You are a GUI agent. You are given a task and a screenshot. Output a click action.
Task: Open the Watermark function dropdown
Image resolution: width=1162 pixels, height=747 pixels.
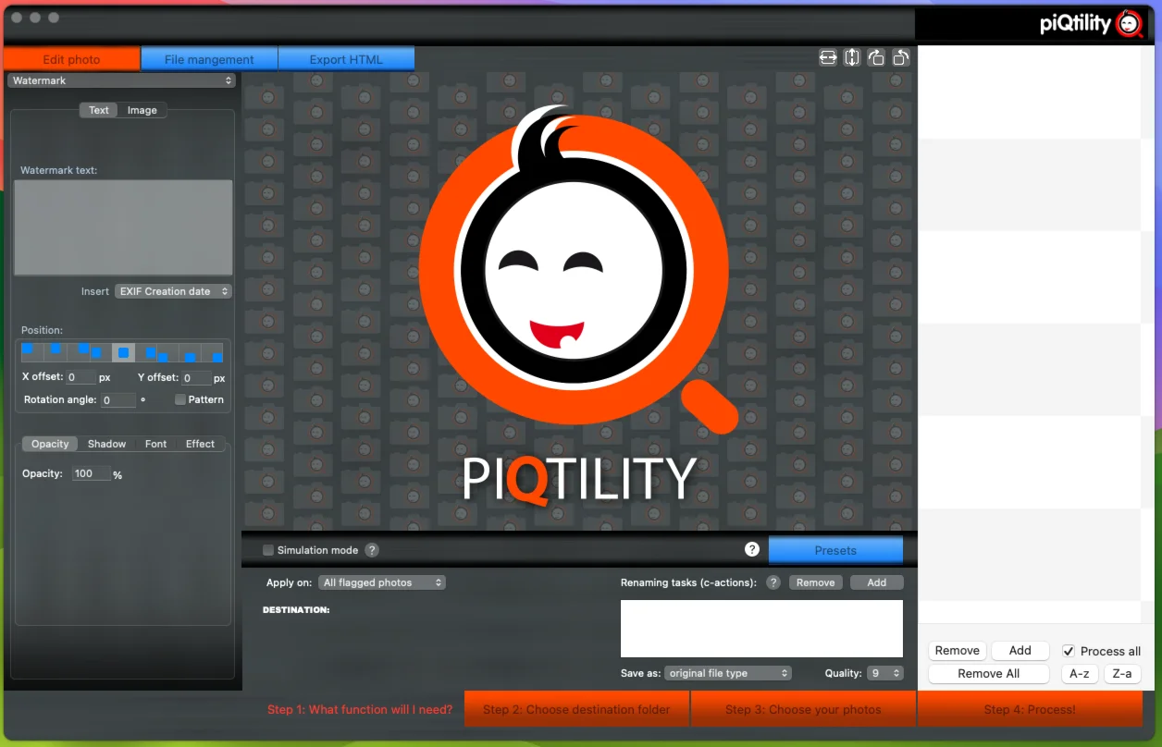pyautogui.click(x=121, y=80)
